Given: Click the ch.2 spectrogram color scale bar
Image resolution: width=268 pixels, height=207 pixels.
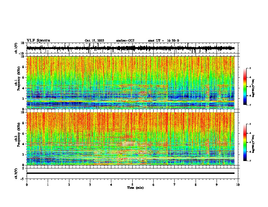Looking at the screenshot, I should pos(245,142).
